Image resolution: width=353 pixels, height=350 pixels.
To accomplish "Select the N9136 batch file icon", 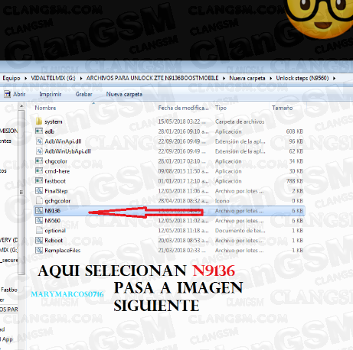I will coord(39,211).
